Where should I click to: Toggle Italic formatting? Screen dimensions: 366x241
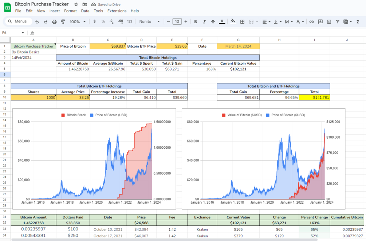coord(204,22)
